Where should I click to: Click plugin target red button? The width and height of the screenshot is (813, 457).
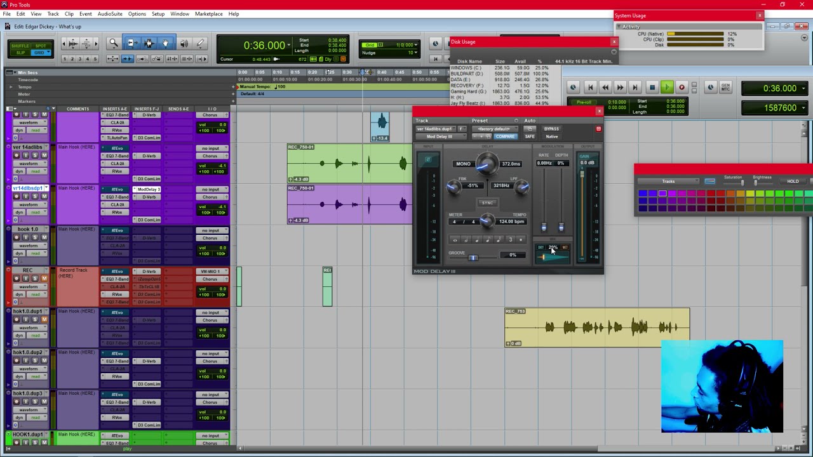click(598, 129)
